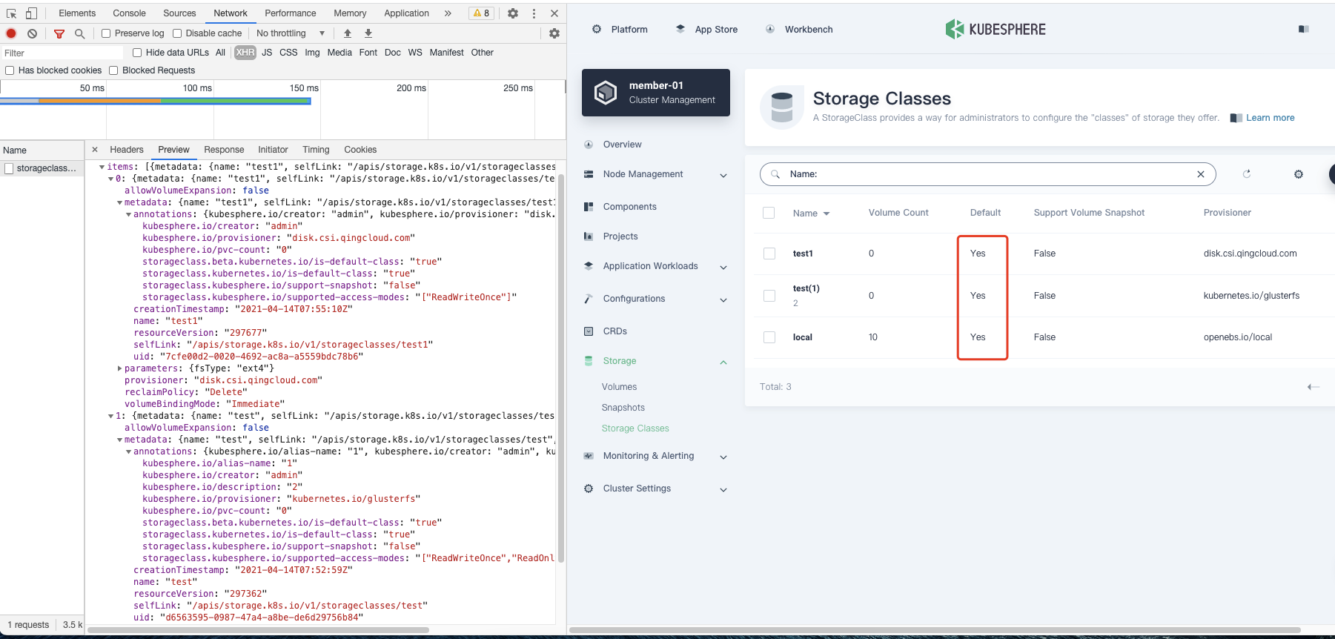Clear the network log
1335x639 pixels.
[x=32, y=33]
